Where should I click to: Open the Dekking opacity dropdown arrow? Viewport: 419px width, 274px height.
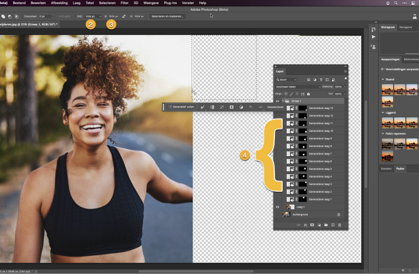345,87
